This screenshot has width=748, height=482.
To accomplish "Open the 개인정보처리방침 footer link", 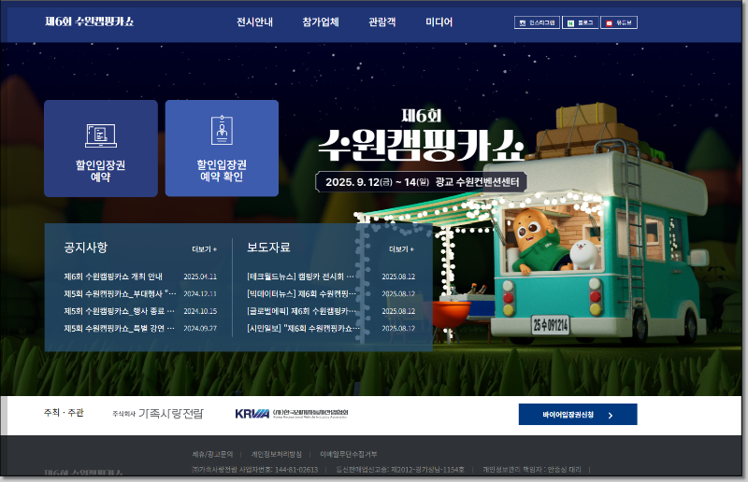I will click(276, 454).
